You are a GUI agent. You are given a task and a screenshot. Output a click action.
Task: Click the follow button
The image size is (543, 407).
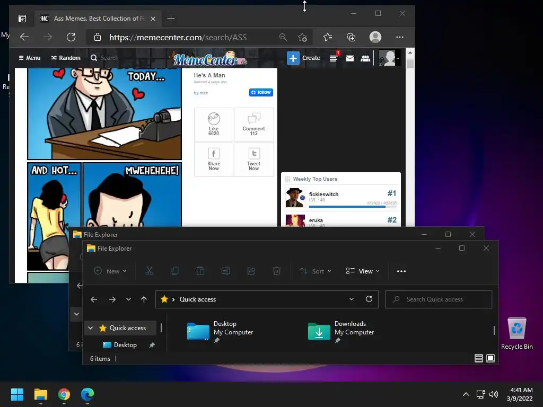(261, 92)
